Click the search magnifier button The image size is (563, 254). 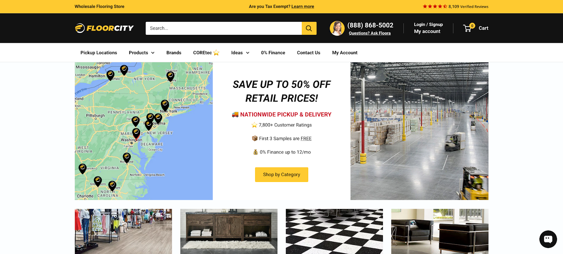[x=309, y=28]
